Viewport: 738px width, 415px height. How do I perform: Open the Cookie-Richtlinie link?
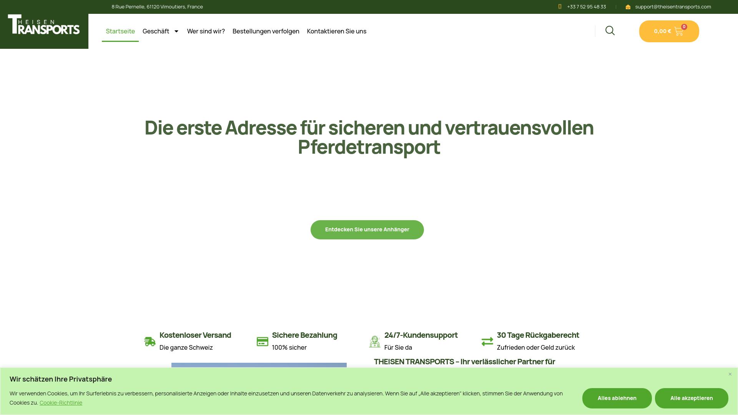[61, 403]
